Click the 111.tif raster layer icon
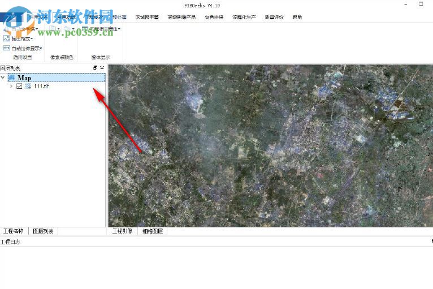 (x=28, y=86)
